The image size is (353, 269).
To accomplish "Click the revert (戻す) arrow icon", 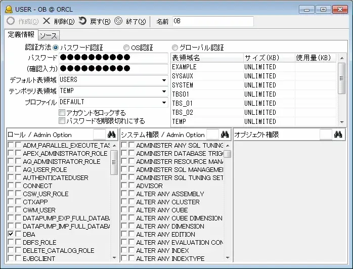I will [x=82, y=21].
